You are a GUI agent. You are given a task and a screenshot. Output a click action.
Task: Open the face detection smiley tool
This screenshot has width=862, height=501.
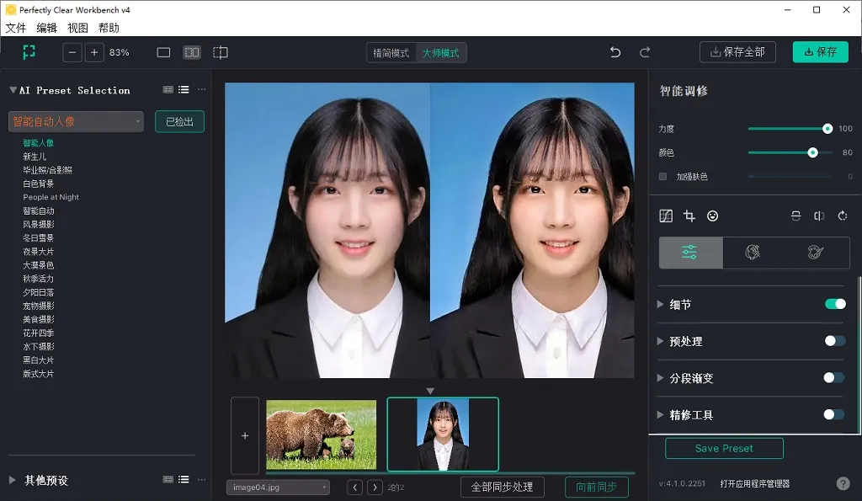pos(713,216)
